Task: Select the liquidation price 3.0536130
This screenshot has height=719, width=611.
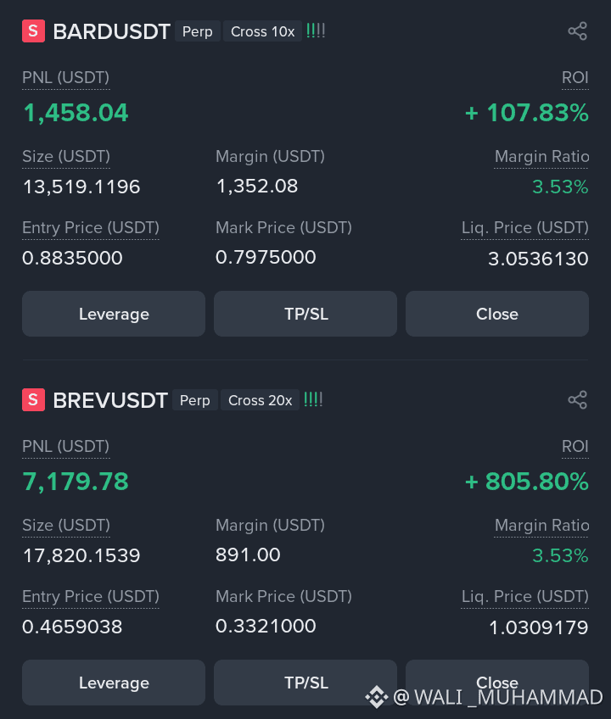Action: 538,259
